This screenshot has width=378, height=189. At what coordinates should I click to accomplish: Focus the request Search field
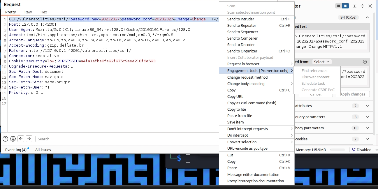click(x=127, y=139)
